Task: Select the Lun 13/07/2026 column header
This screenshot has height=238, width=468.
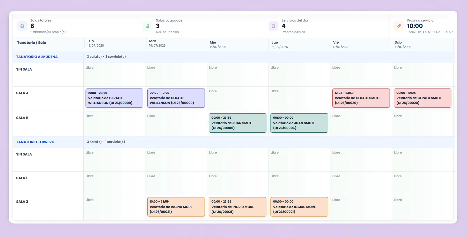Action: (x=115, y=43)
